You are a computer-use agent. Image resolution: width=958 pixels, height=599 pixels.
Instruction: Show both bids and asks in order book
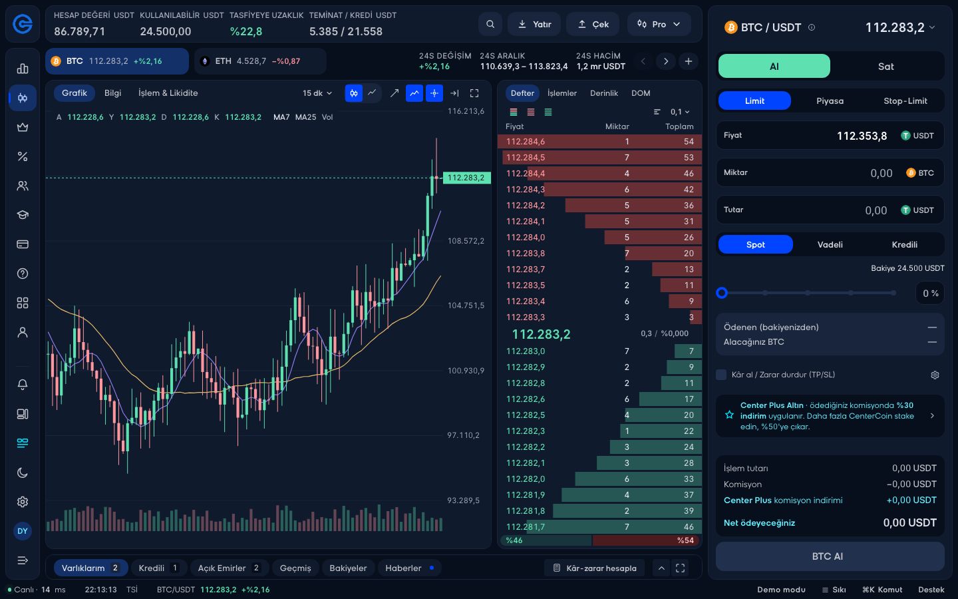514,112
